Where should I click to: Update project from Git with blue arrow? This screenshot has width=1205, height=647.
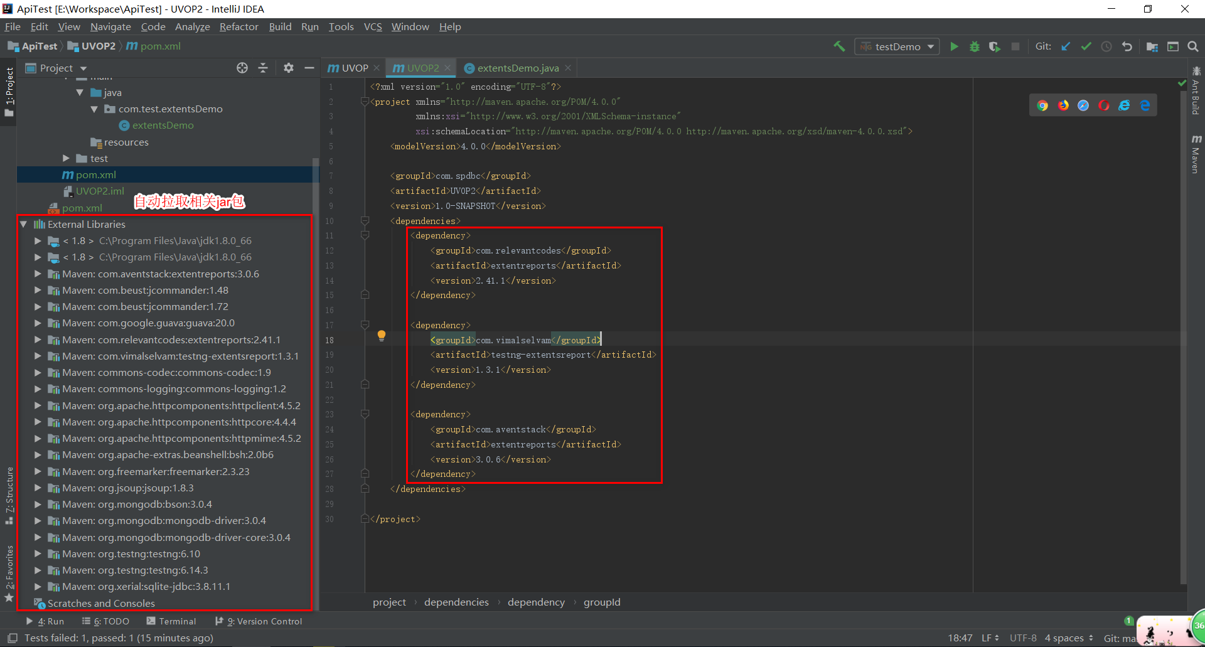[1066, 46]
